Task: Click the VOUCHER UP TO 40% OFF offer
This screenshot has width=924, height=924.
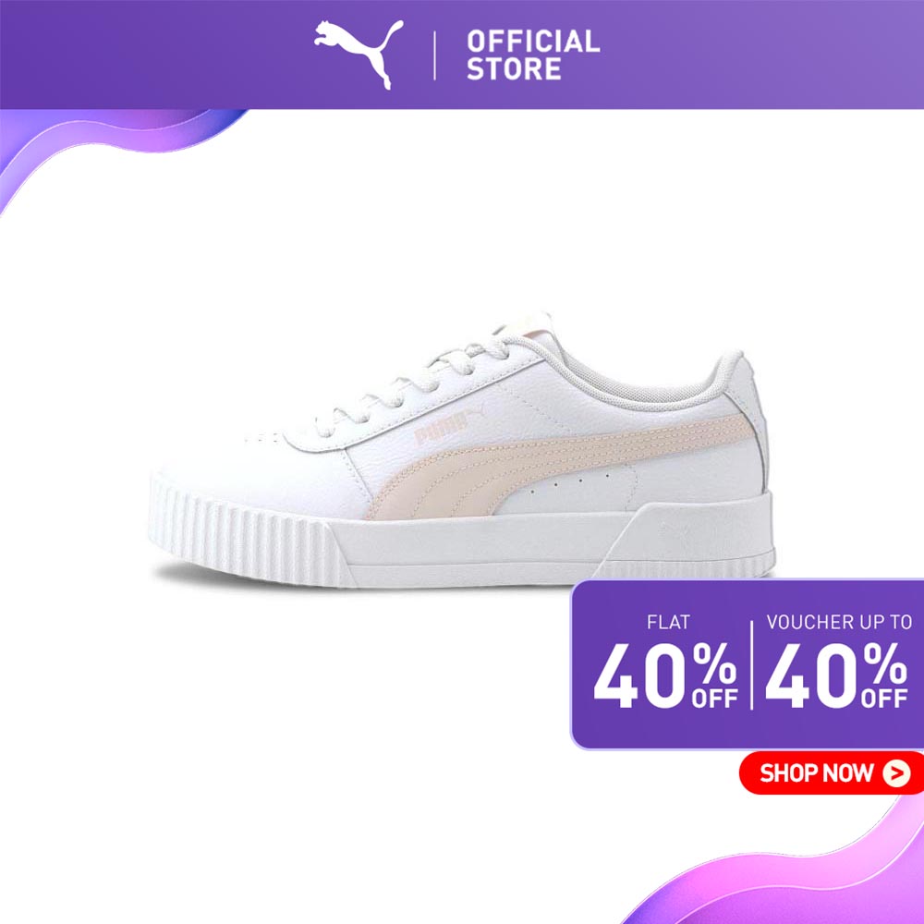Action: pos(837,663)
